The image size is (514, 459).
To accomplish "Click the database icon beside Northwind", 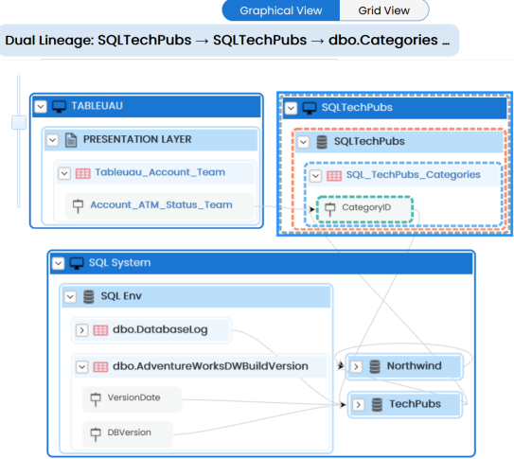I will [x=375, y=366].
